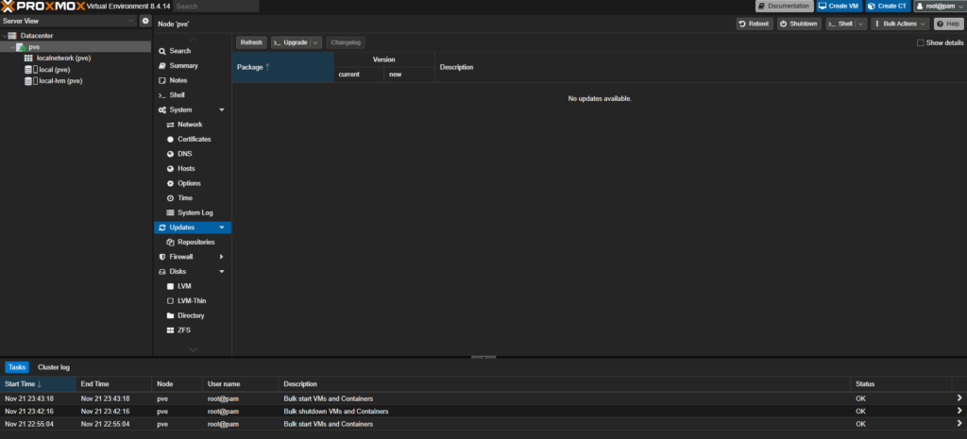Select the localnetwork (pve) item in tree
This screenshot has height=439, width=967.
[63, 58]
